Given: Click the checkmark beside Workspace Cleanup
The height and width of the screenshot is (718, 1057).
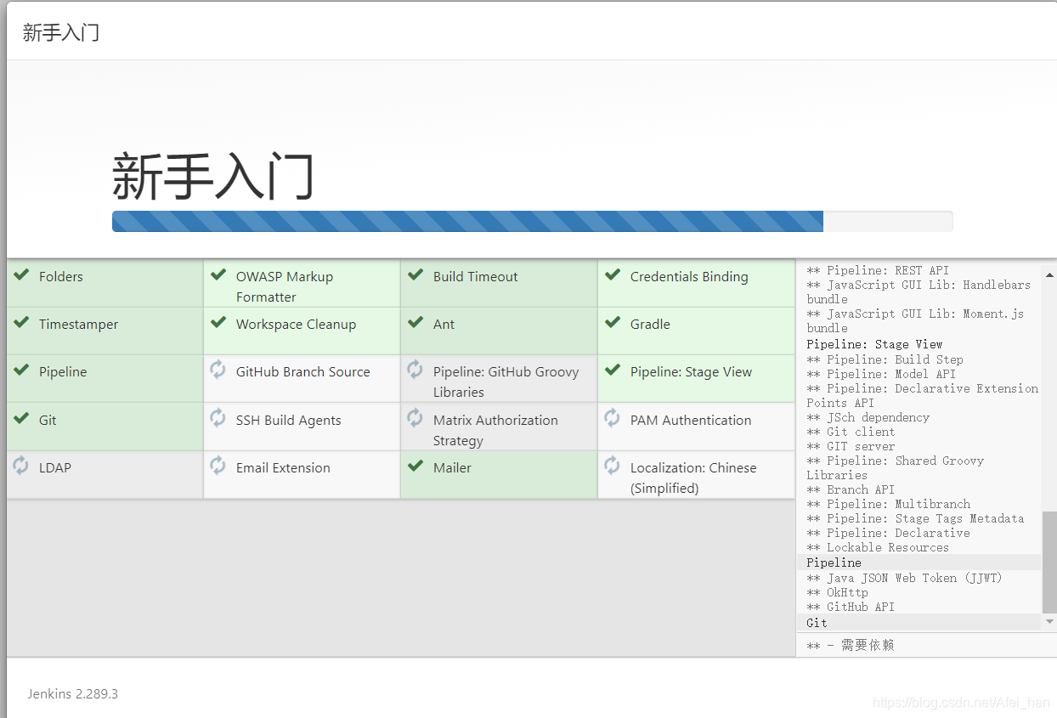Looking at the screenshot, I should click(x=218, y=323).
